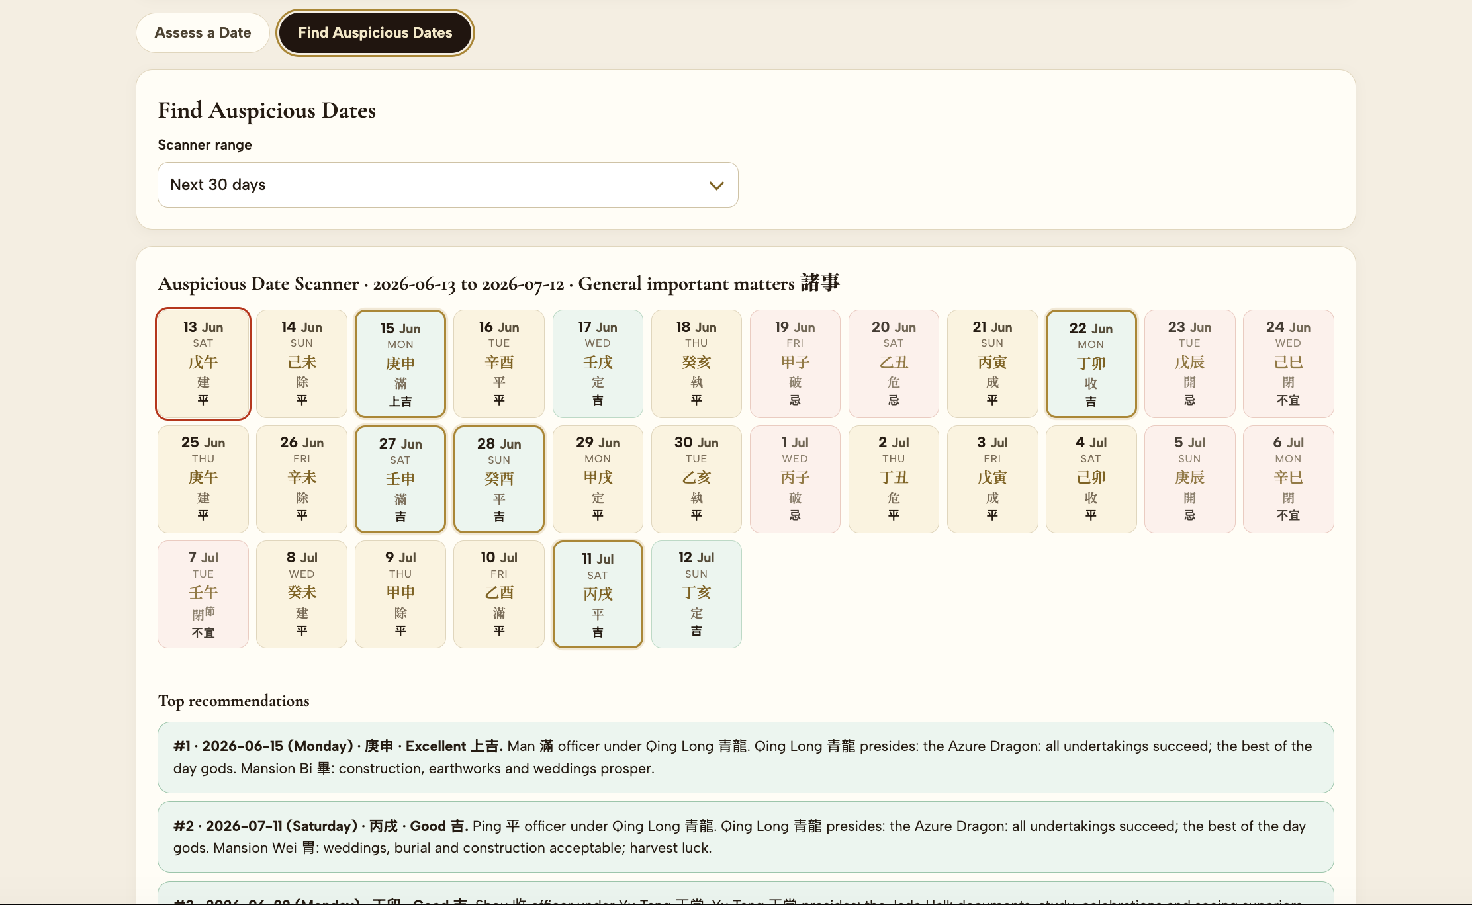Open recommendation #1 for 2026-06-15

pyautogui.click(x=746, y=757)
